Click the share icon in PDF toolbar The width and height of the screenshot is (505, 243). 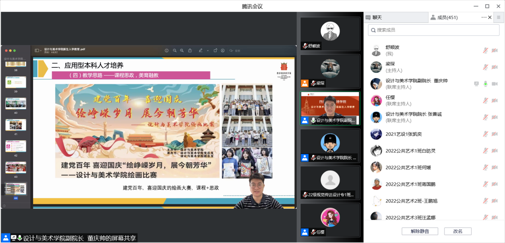coord(190,51)
